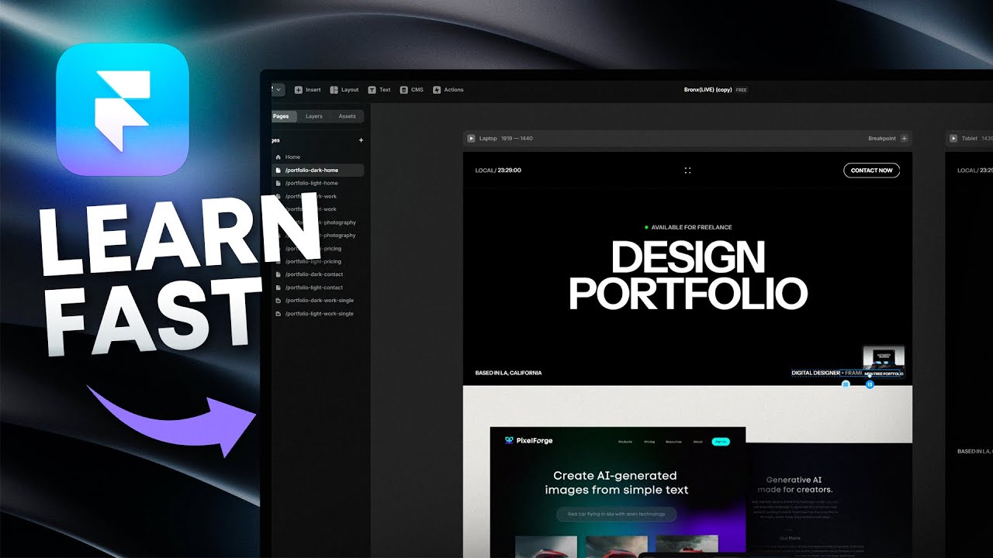Click the Breakpoint label
The height and width of the screenshot is (558, 993).
tap(882, 139)
